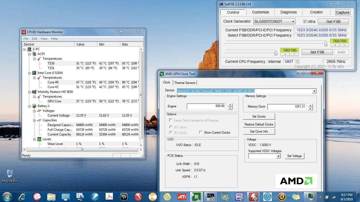Open Norton icon in the taskbar
This screenshot has width=360, height=202.
click(282, 196)
